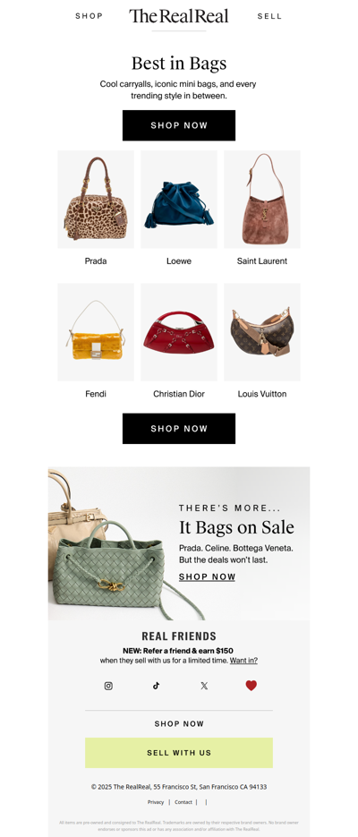Open the Contact footer link
The image size is (358, 837).
pos(183,802)
